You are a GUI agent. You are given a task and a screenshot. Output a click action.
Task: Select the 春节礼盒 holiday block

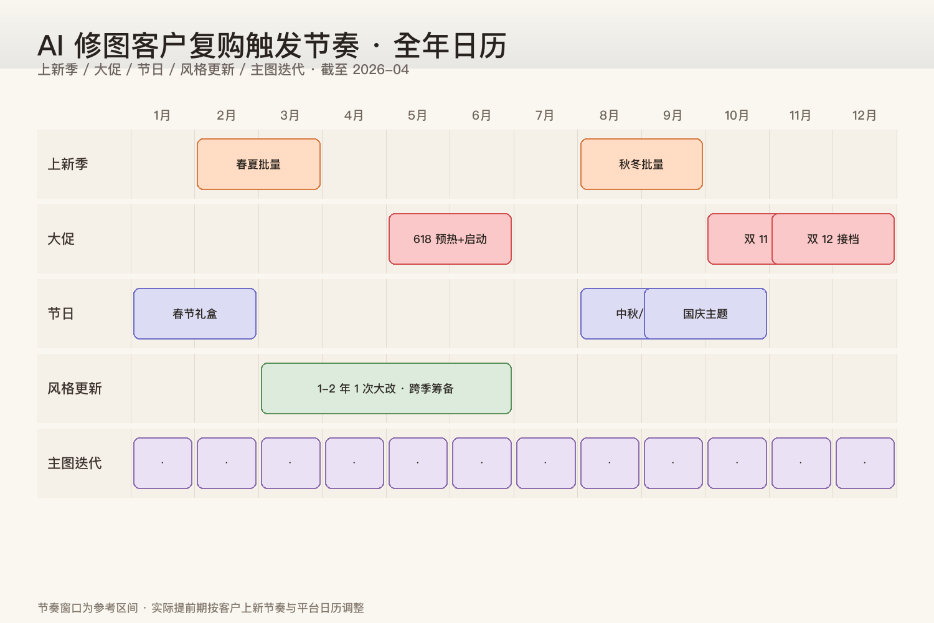click(x=194, y=314)
